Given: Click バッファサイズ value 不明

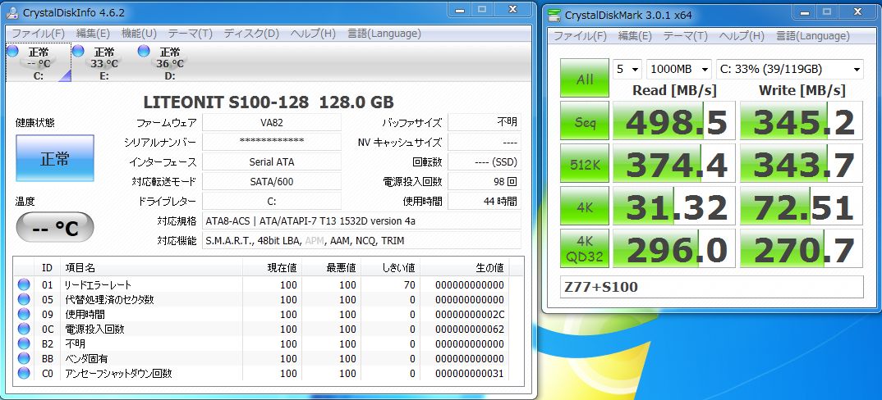Looking at the screenshot, I should (x=485, y=122).
